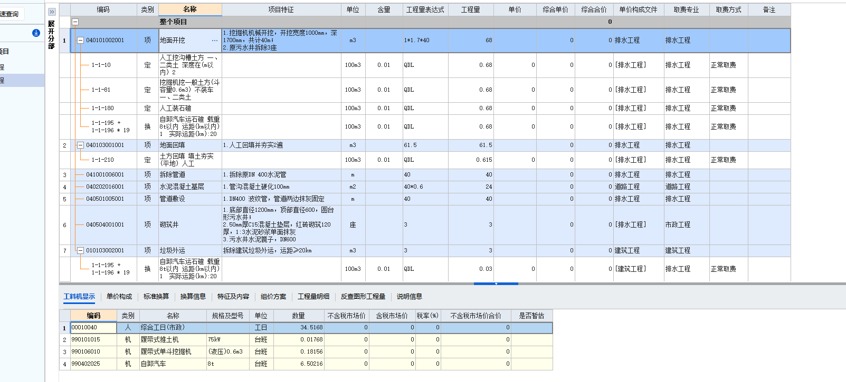Open the 标准换算 tab
The height and width of the screenshot is (382, 846).
point(156,297)
